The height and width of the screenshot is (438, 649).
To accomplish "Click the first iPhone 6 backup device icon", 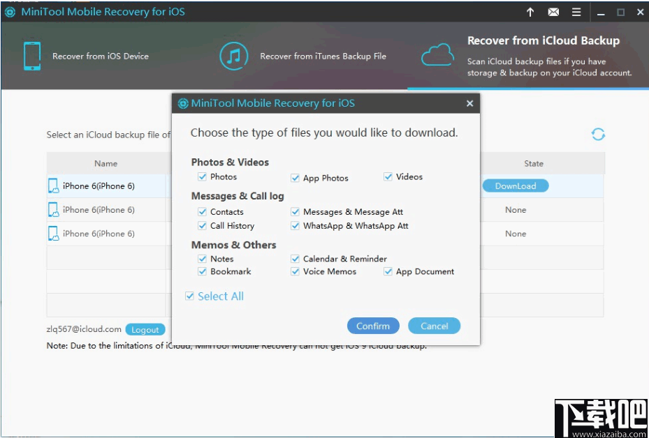I will pos(54,186).
